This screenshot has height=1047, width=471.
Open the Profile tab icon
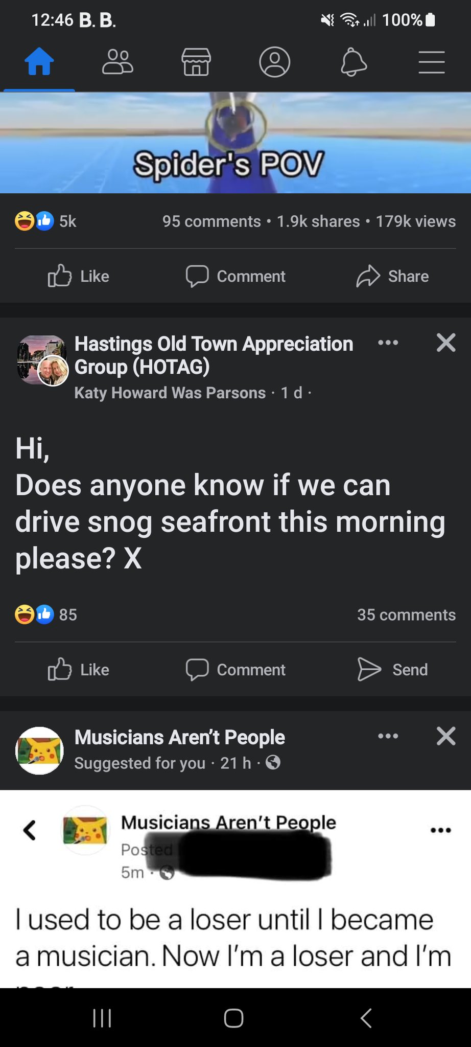pos(275,62)
